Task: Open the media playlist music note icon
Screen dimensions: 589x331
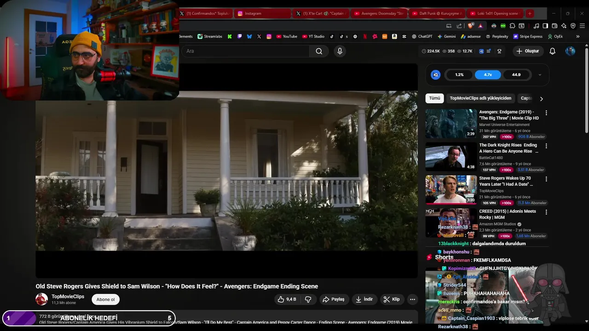Action: pyautogui.click(x=536, y=26)
